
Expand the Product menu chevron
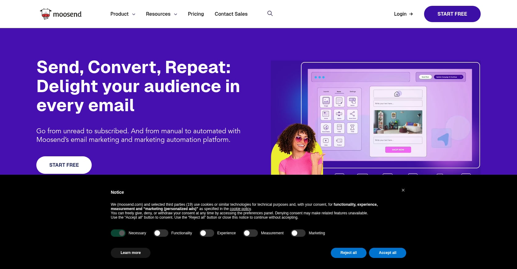click(134, 14)
